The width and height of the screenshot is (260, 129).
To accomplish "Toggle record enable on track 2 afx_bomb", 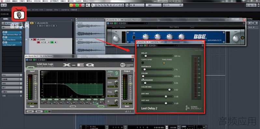I will click(38, 42).
